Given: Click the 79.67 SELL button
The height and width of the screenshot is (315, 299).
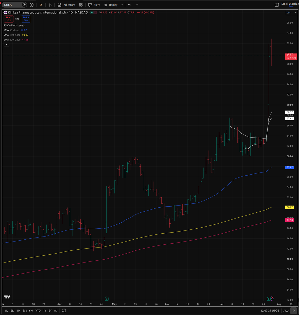Looking at the screenshot, I should 9,19.
